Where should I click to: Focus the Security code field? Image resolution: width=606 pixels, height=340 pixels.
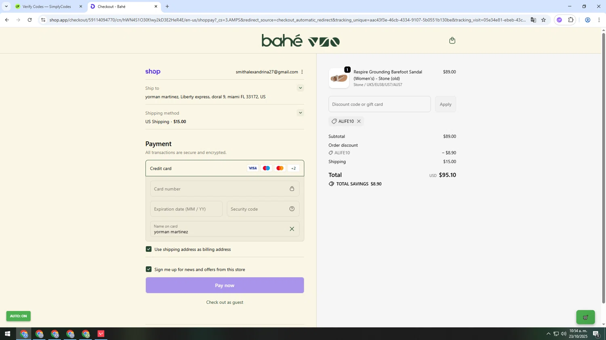[263, 209]
